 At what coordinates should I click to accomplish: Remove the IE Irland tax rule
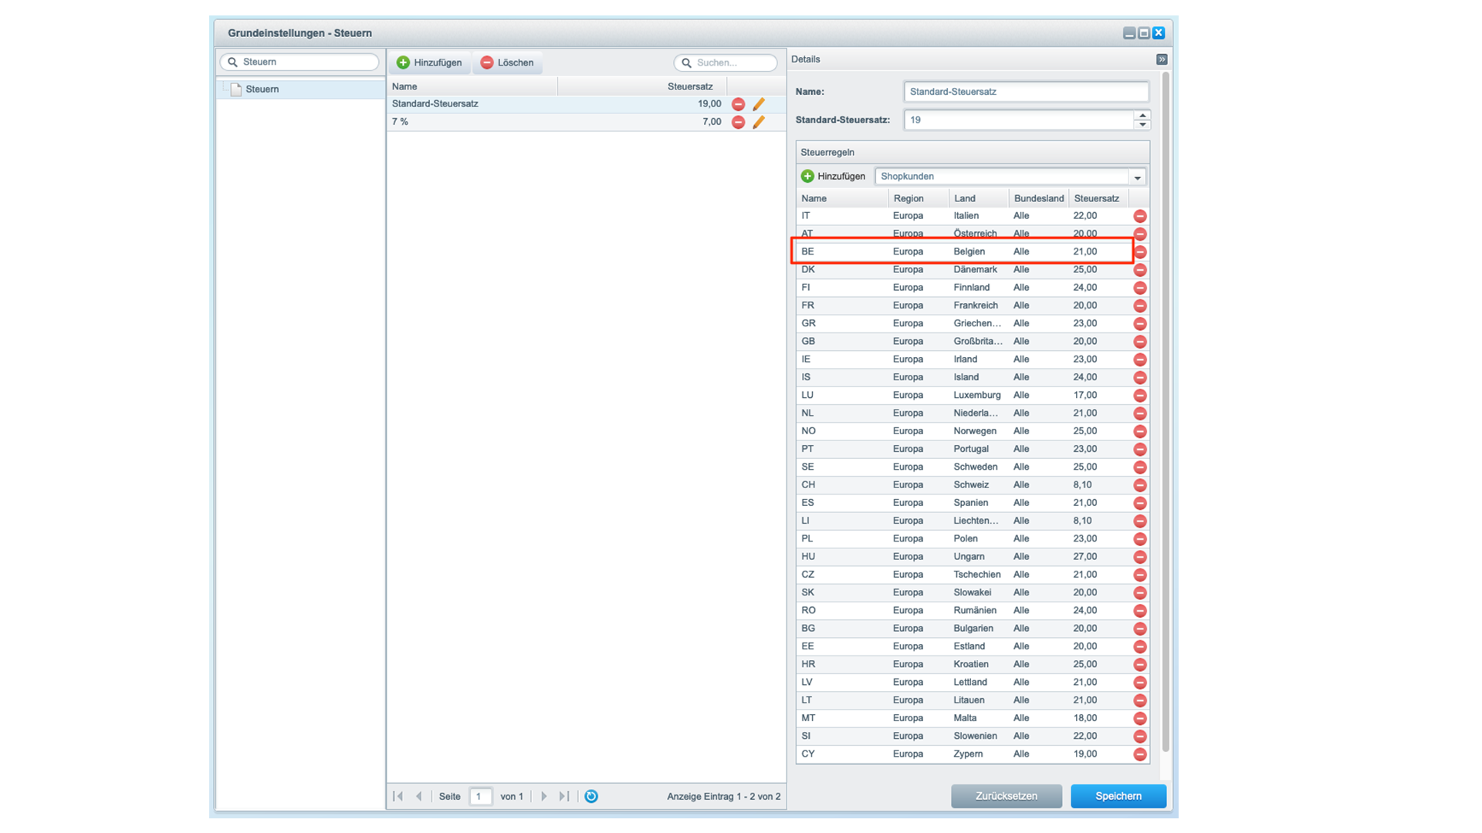1139,359
